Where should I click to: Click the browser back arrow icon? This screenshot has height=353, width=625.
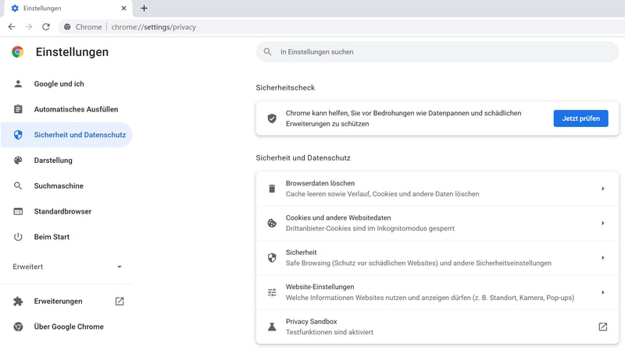click(x=12, y=26)
